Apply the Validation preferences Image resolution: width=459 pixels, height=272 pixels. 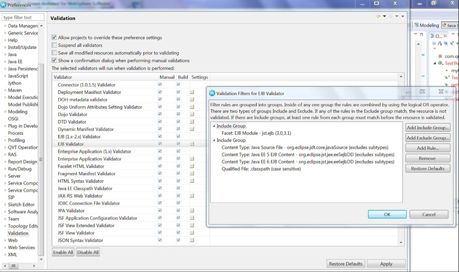point(386,263)
